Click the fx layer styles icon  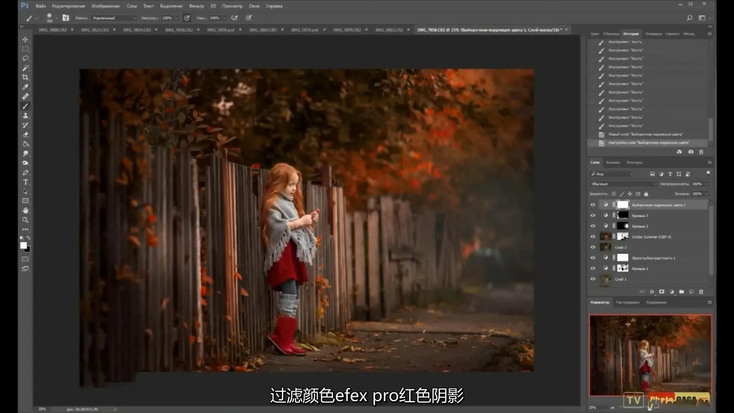pyautogui.click(x=652, y=292)
